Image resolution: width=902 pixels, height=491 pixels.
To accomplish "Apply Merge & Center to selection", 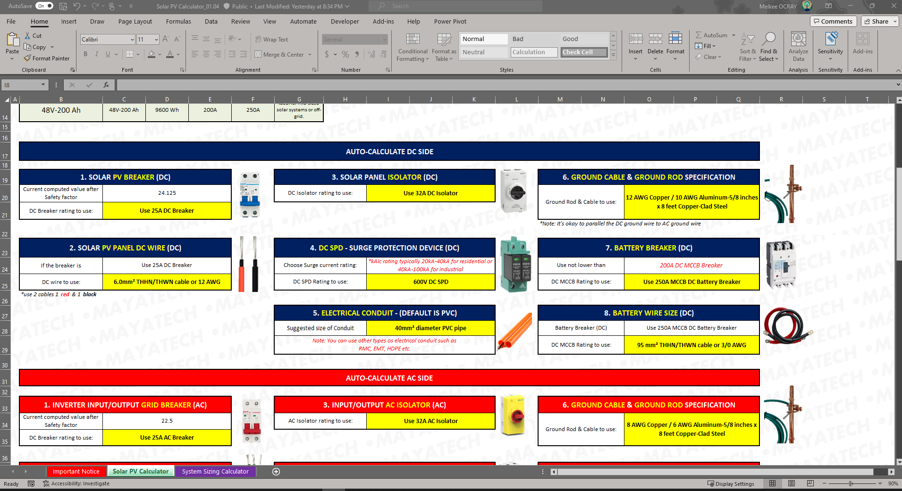I will click(280, 54).
